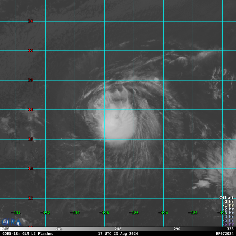Click the -134 longitude label
This screenshot has width=236, height=236.
(16, 213)
